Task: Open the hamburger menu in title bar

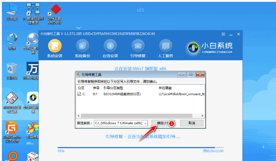Action: point(223,34)
